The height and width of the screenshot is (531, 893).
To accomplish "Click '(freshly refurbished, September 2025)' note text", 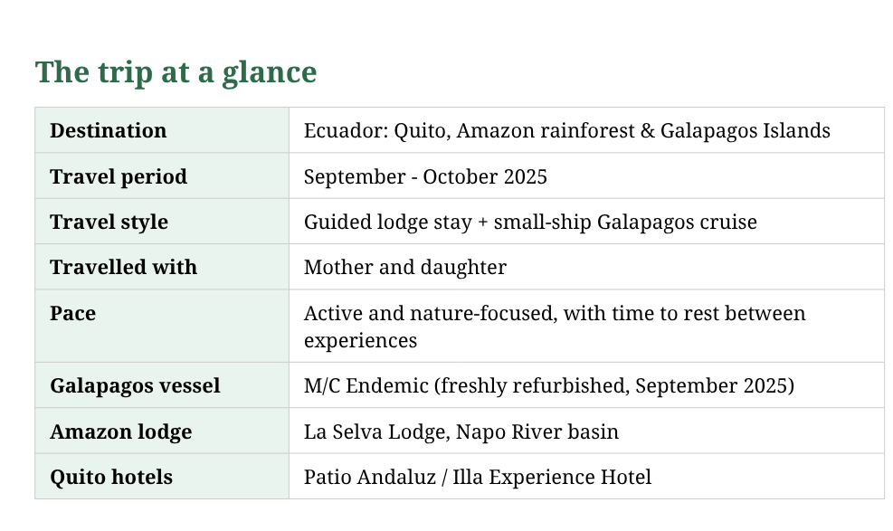I will coord(614,385).
